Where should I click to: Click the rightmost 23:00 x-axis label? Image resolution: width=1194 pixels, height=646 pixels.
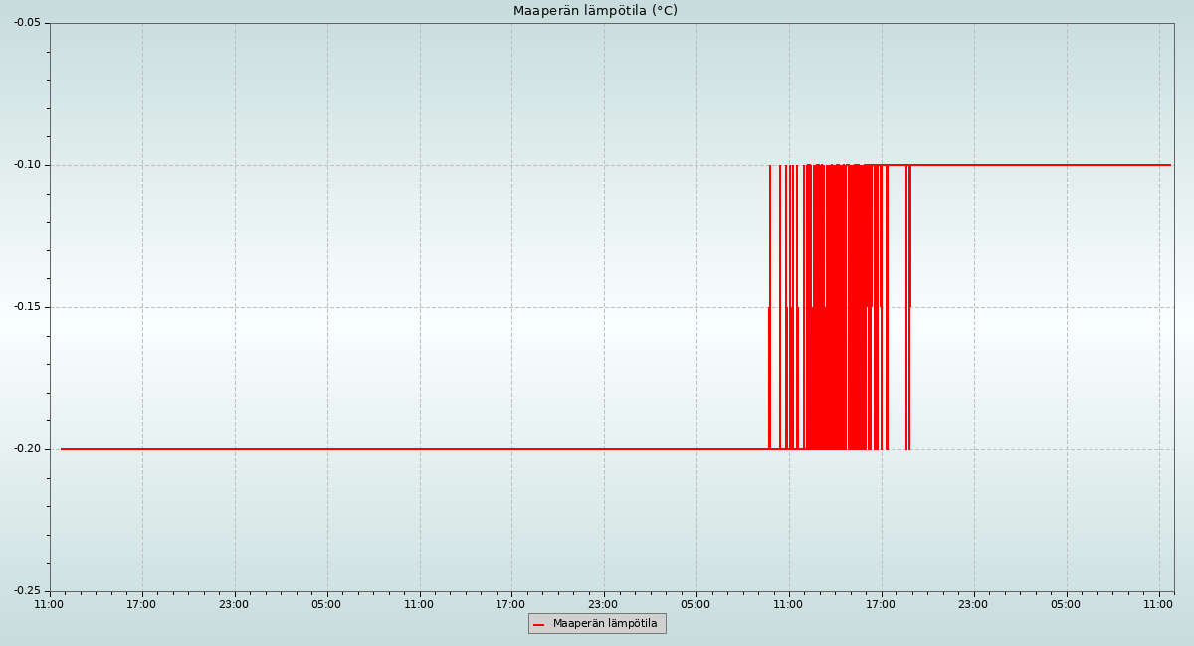pyautogui.click(x=973, y=604)
